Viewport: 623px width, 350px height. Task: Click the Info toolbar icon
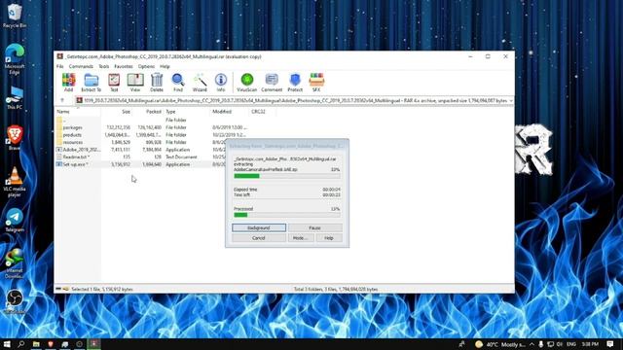tap(221, 82)
